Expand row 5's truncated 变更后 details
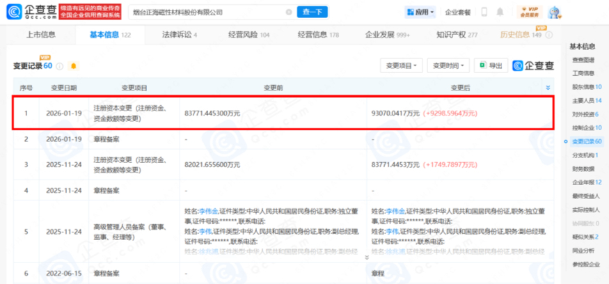This screenshot has height=284, width=609. click(367, 258)
